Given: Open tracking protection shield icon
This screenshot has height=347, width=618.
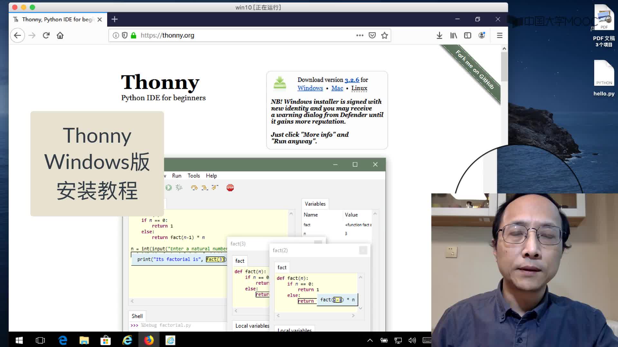Looking at the screenshot, I should point(125,35).
